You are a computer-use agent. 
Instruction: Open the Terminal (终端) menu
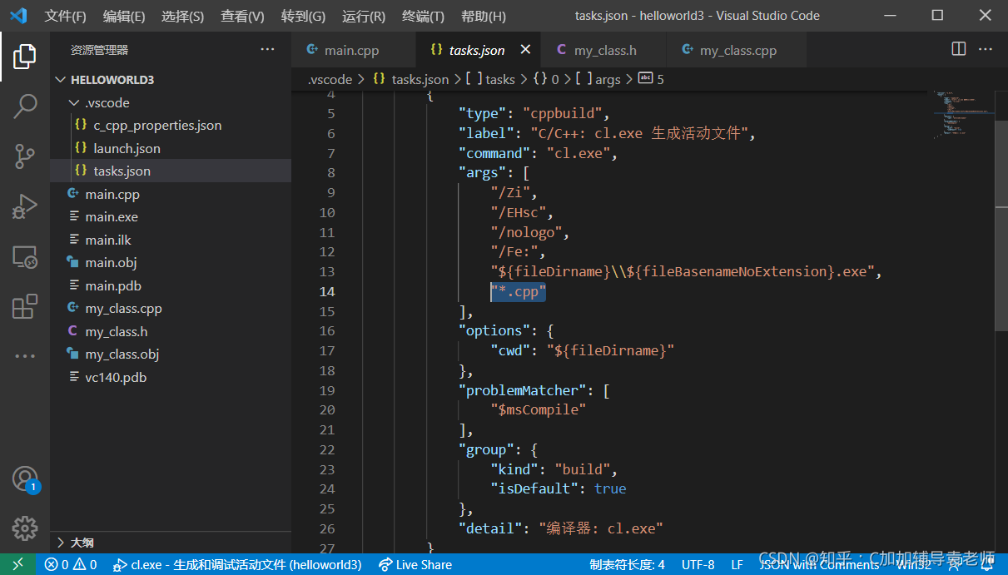(423, 16)
